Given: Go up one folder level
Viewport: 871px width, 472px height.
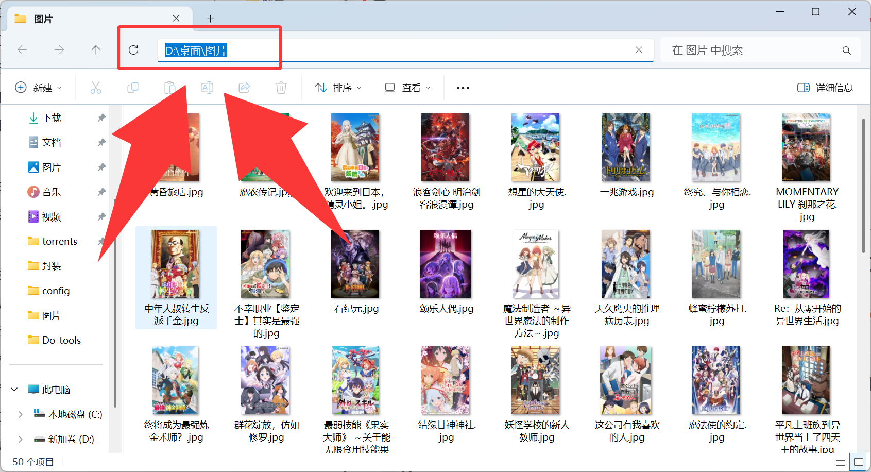Looking at the screenshot, I should coord(96,50).
